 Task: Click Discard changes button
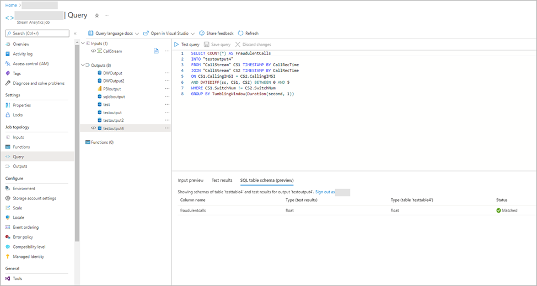tap(253, 45)
